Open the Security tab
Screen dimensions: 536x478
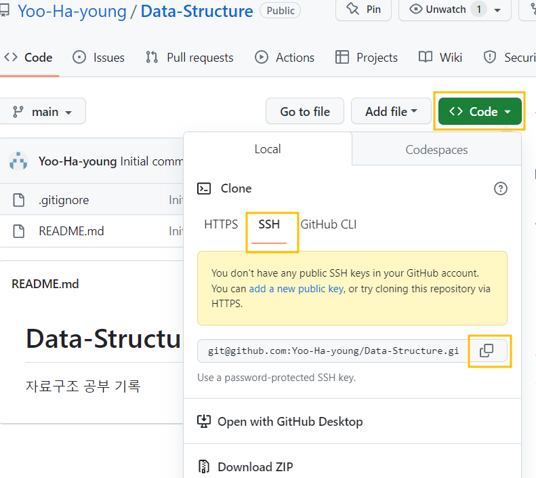pyautogui.click(x=510, y=58)
